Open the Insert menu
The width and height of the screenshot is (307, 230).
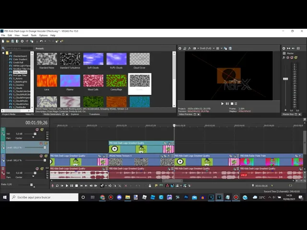[x=25, y=35]
